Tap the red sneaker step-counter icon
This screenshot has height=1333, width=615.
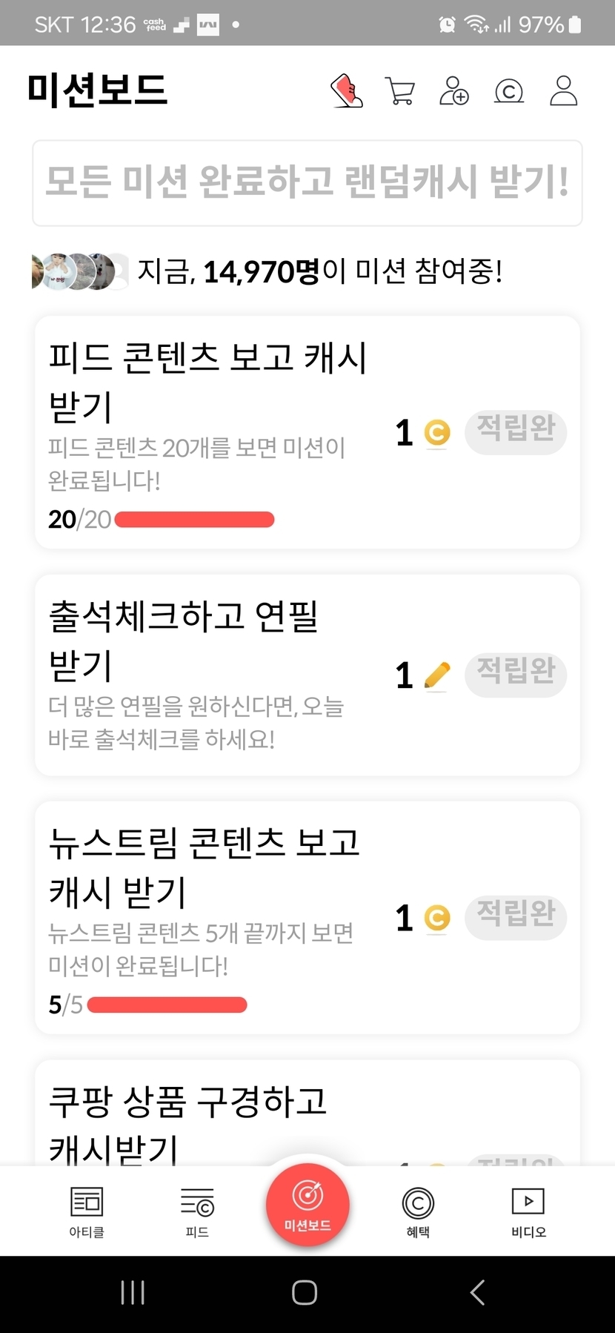(347, 91)
